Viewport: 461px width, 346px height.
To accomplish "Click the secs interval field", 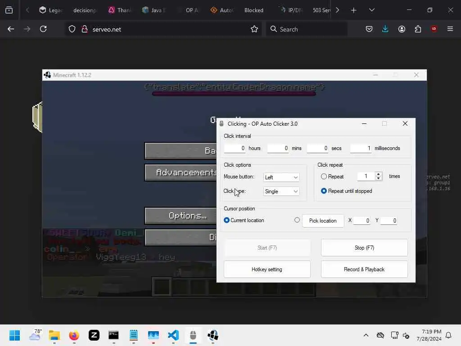I will point(317,148).
